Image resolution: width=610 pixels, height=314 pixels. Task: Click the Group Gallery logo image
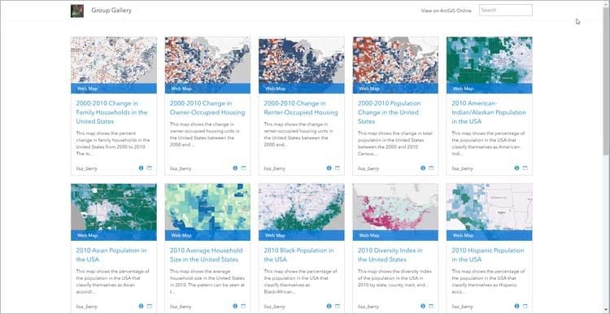coord(77,11)
